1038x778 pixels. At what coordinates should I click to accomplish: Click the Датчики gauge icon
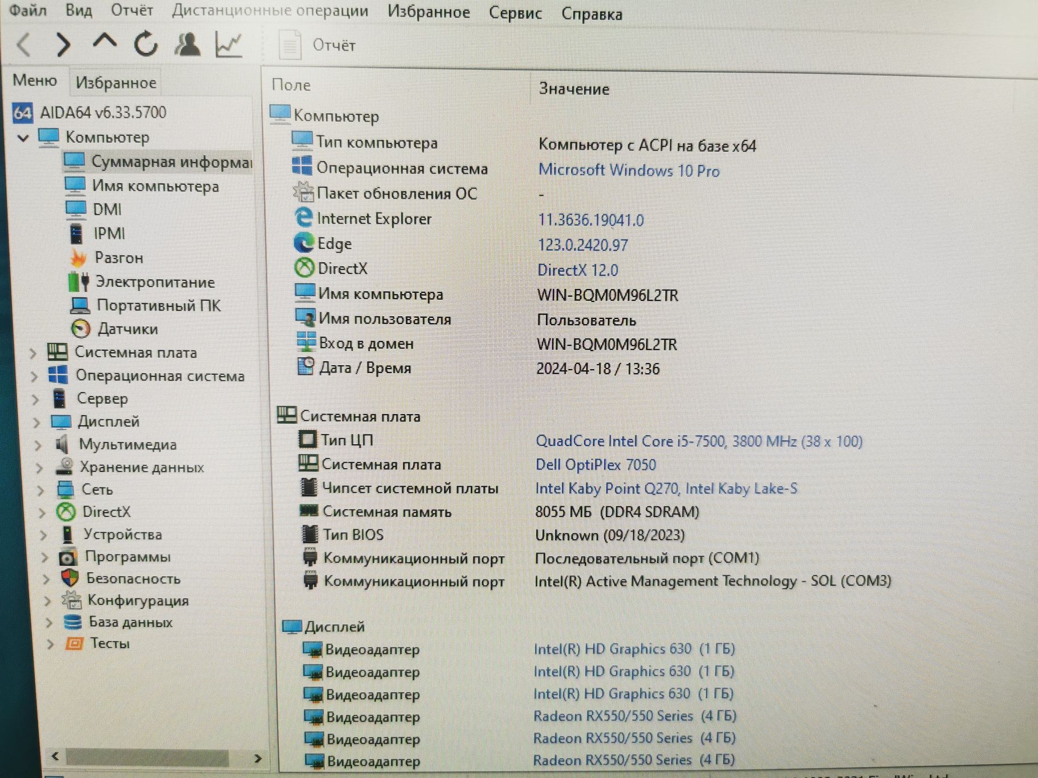coord(81,329)
